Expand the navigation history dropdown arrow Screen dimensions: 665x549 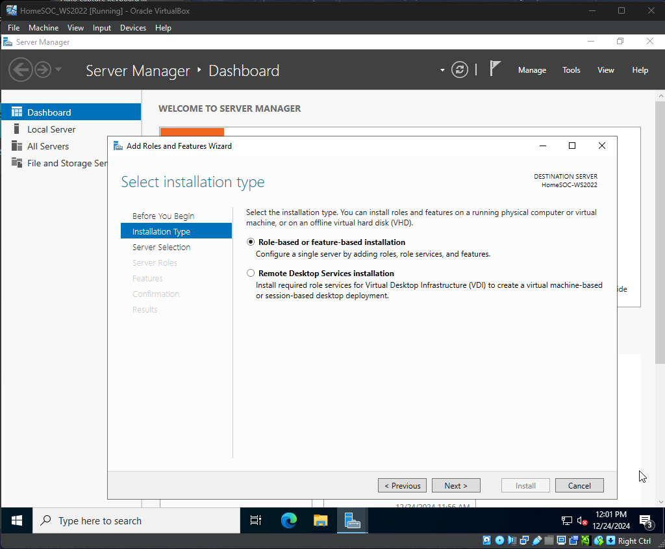pyautogui.click(x=58, y=70)
